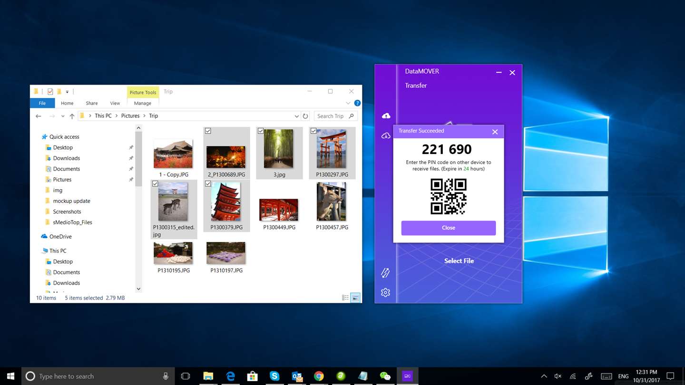Uncheck the 2_P1300689.JPG checkbox
This screenshot has height=385, width=685.
pos(208,131)
